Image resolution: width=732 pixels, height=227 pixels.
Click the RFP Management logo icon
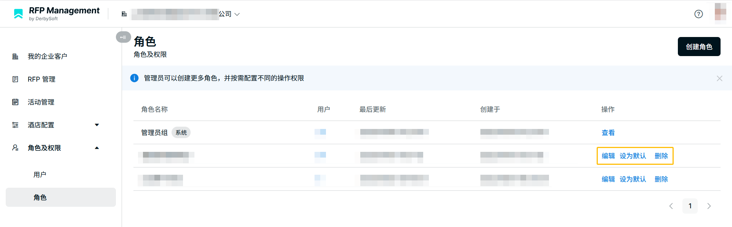[18, 14]
